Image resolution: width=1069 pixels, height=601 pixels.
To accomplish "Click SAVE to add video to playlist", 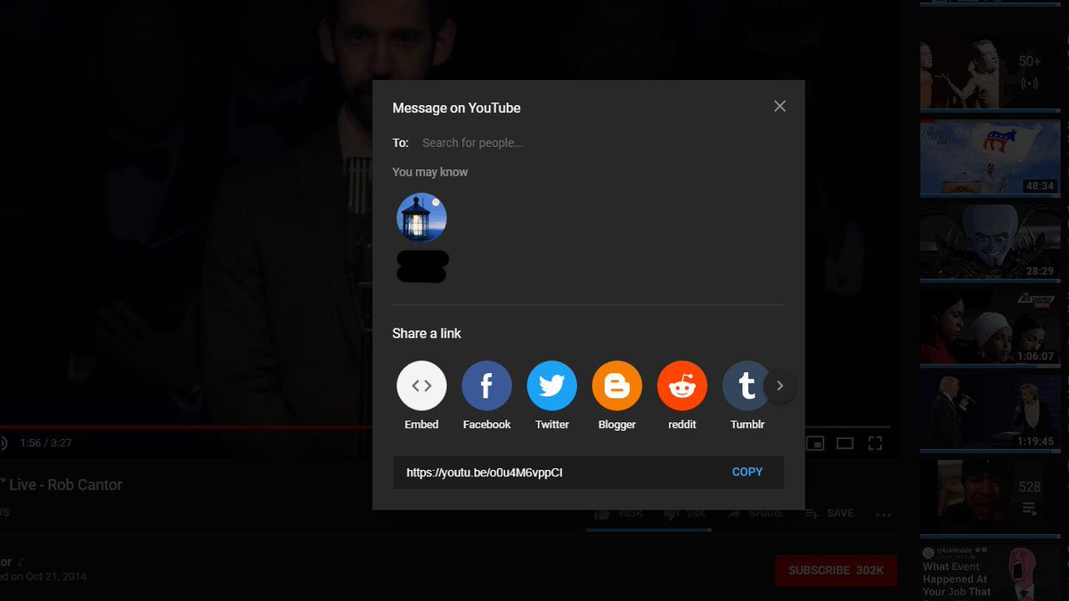I will point(828,514).
